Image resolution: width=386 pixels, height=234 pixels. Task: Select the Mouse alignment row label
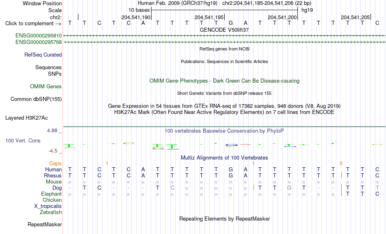(x=54, y=182)
